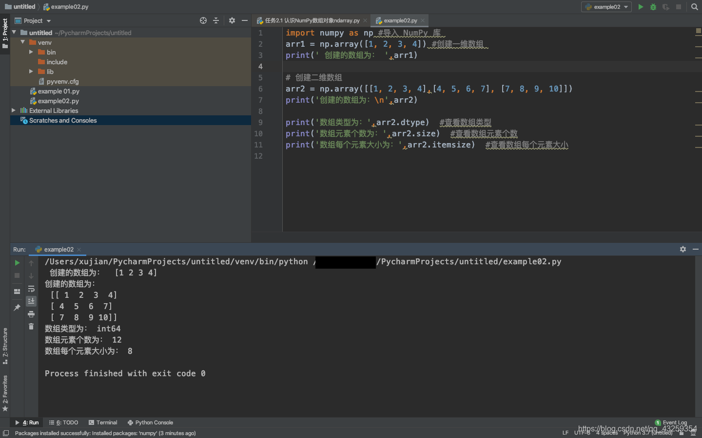Print the console output via the printer icon
The height and width of the screenshot is (438, 702).
tap(31, 314)
